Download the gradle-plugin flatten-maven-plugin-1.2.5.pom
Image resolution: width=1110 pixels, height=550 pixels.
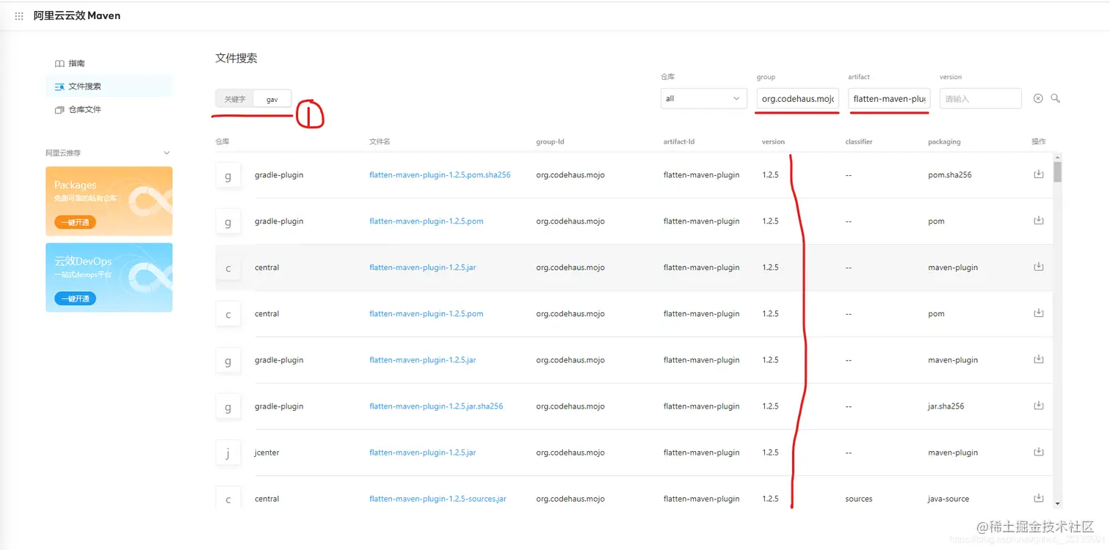pyautogui.click(x=1039, y=221)
